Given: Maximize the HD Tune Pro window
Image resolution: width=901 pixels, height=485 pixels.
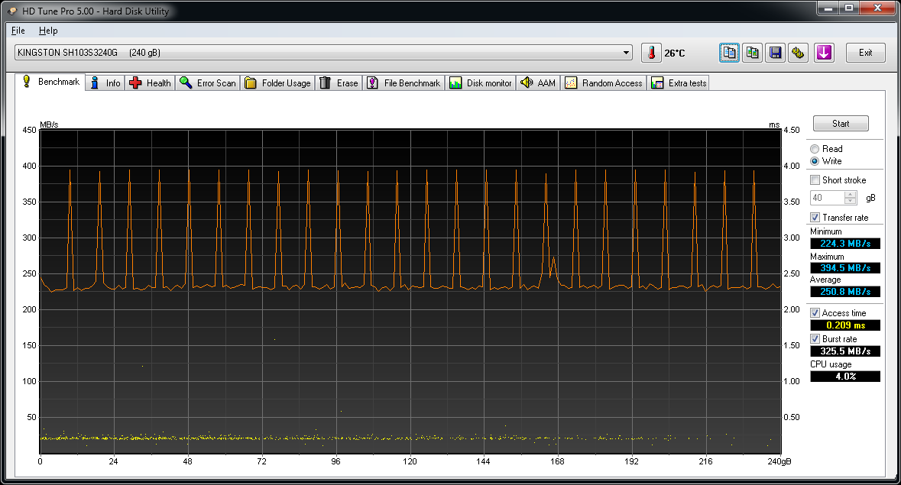Looking at the screenshot, I should coord(849,8).
